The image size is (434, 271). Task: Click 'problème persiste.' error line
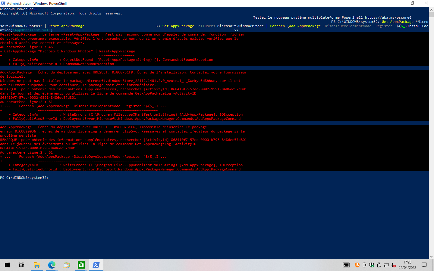19,135
